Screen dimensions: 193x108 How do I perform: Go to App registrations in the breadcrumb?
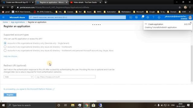18,22
